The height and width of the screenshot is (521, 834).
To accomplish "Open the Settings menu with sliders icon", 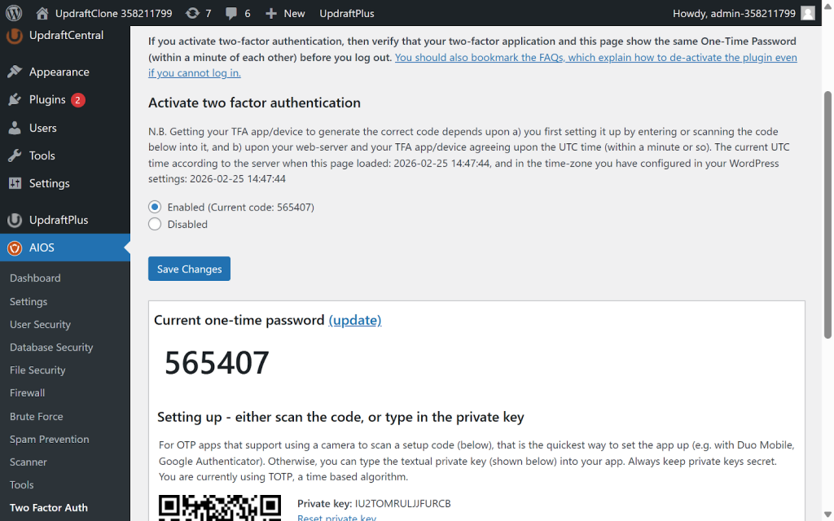I will (x=15, y=183).
